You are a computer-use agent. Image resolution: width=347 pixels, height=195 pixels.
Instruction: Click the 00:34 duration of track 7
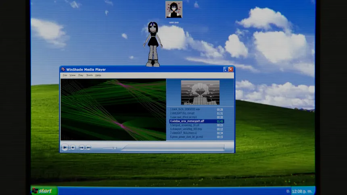(220, 133)
